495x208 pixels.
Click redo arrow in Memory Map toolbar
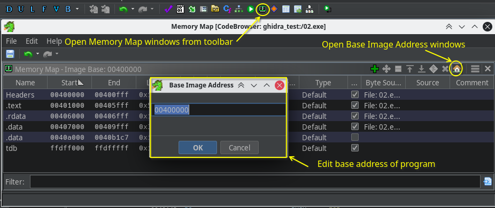point(48,54)
